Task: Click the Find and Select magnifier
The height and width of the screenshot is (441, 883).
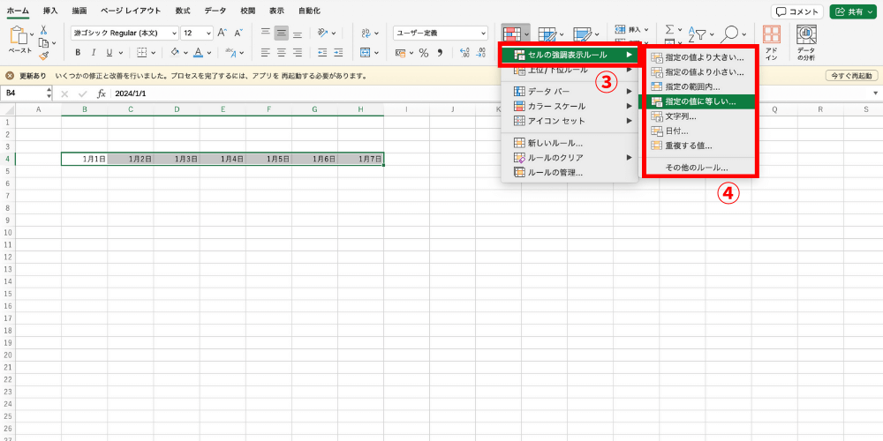Action: point(731,34)
